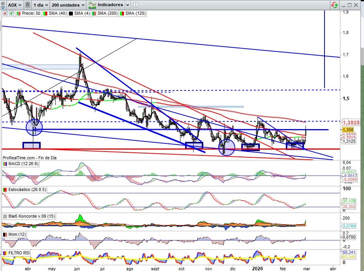This screenshot has height=271, width=364.
Task: Open the Estocástico (26 8 5) label
Action: [x=27, y=190]
